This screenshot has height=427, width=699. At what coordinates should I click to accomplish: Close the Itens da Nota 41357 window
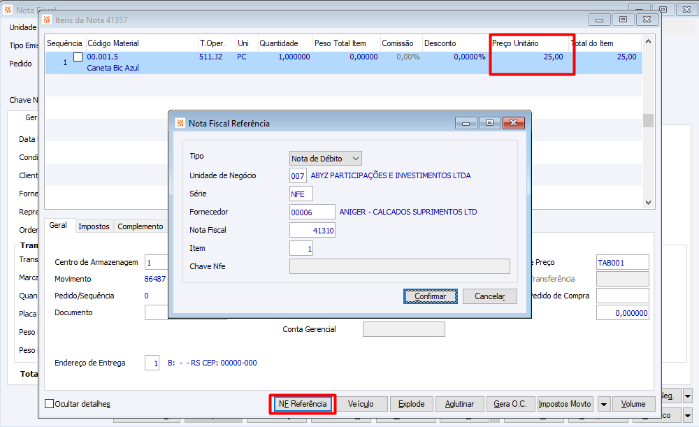647,20
